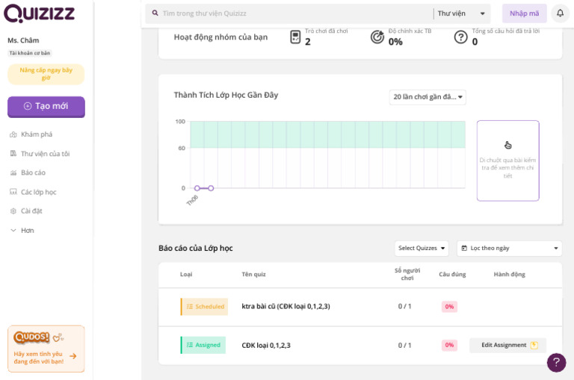Click the Qudos promo card
This screenshot has height=380, width=574.
point(46,348)
